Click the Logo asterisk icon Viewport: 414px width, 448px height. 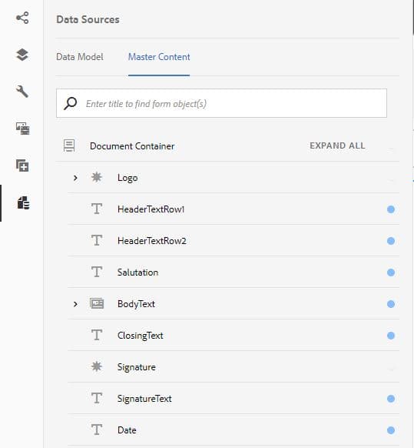pyautogui.click(x=97, y=177)
